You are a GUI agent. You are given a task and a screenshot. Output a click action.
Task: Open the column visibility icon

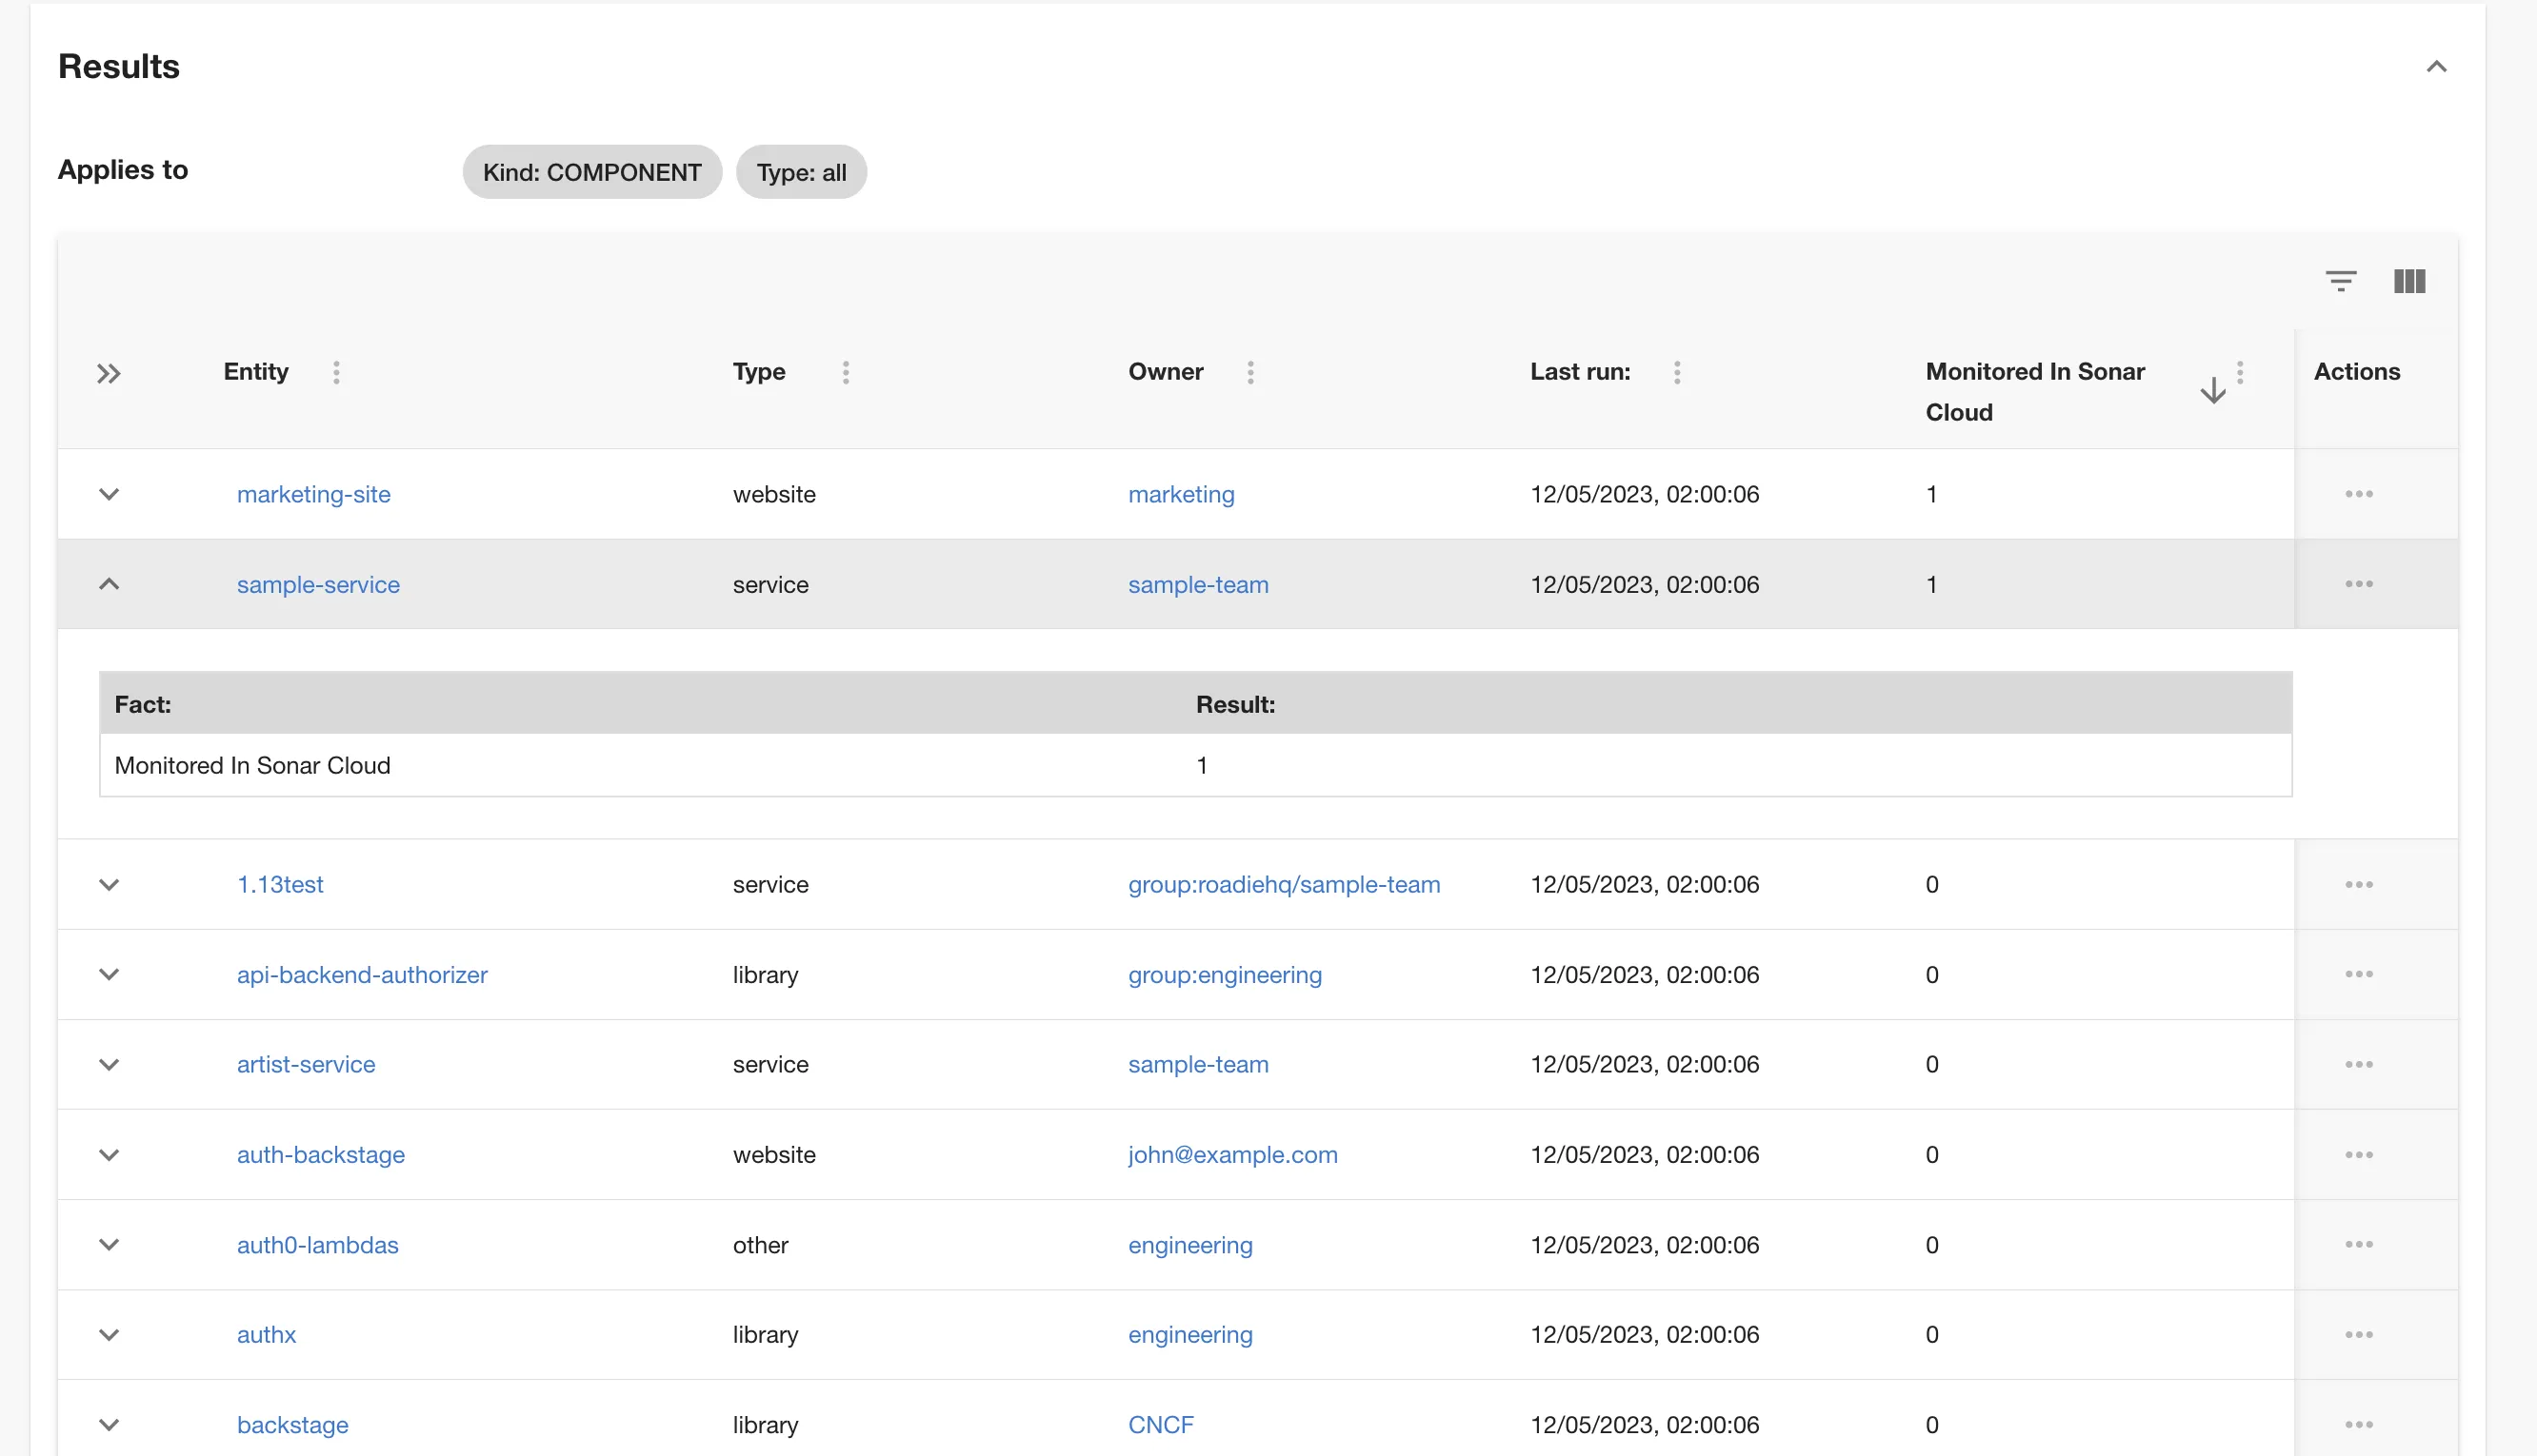pos(2409,281)
